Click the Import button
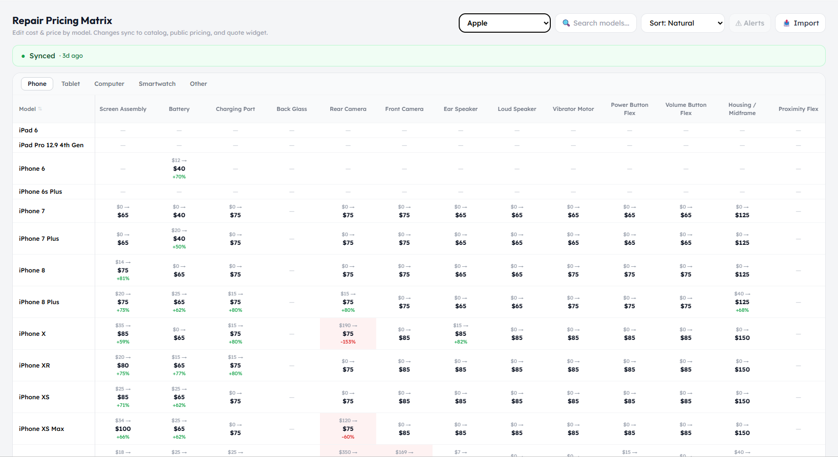Viewport: 838px width, 457px height. (x=800, y=23)
